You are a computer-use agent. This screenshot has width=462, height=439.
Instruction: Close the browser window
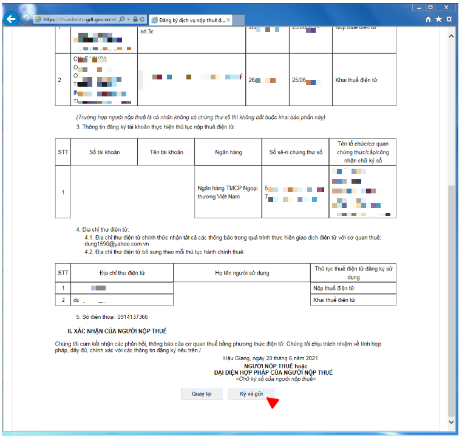point(446,7)
